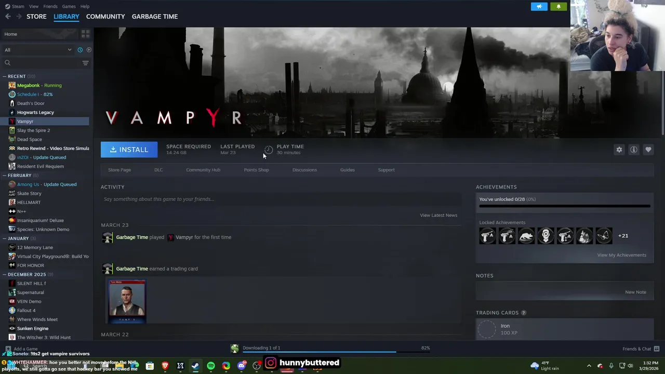Image resolution: width=665 pixels, height=374 pixels.
Task: Open the Discussions link
Action: (304, 170)
